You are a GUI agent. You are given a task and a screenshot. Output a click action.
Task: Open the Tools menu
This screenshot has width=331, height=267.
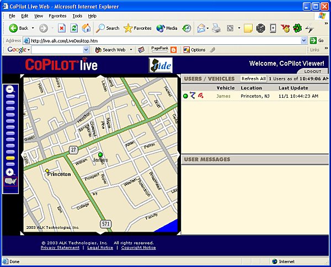click(77, 16)
